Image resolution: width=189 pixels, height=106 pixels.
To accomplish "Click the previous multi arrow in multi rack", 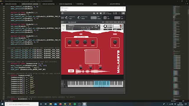I will [98, 22].
